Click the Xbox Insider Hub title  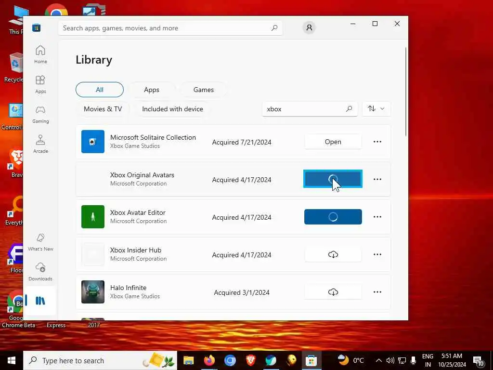[x=135, y=250]
